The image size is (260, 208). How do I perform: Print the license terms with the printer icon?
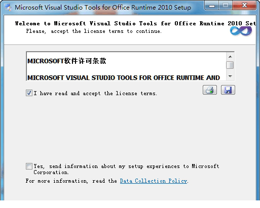(210, 90)
